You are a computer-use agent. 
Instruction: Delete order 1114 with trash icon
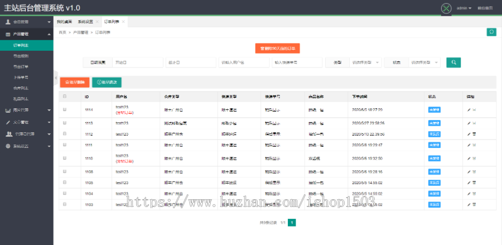[x=474, y=110]
